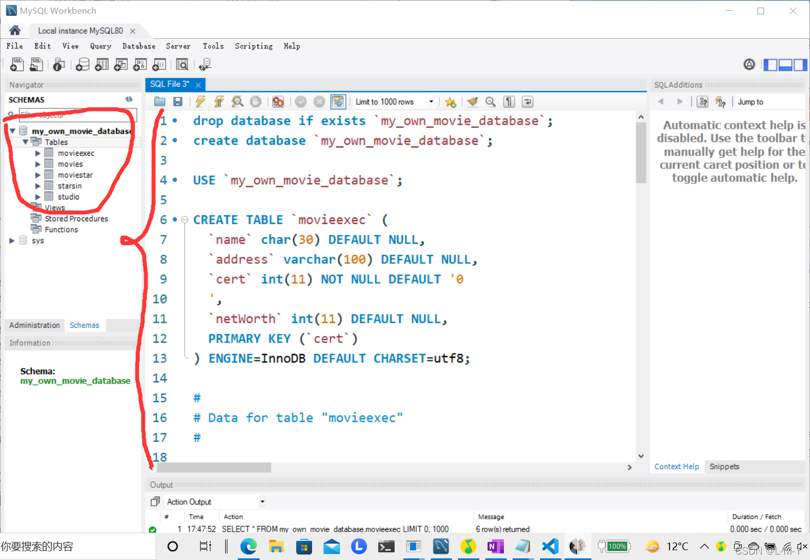This screenshot has width=810, height=560.
Task: Expand the movieexec table
Action: pos(38,154)
